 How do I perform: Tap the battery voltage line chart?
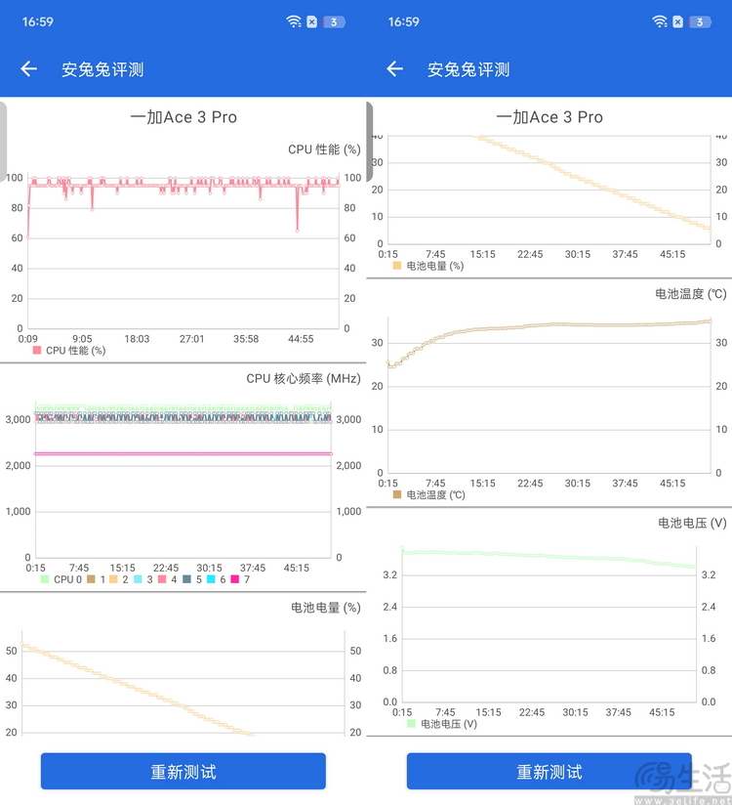coord(549,623)
